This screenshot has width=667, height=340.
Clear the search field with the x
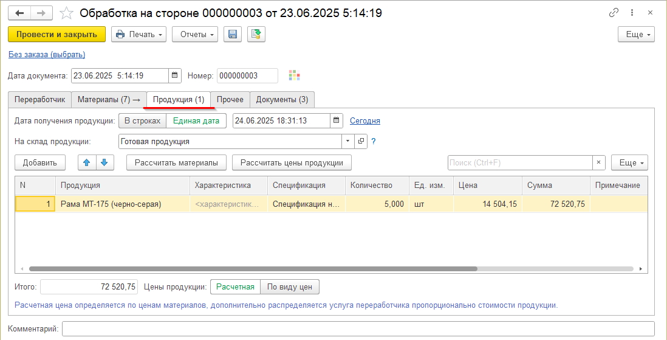point(599,162)
